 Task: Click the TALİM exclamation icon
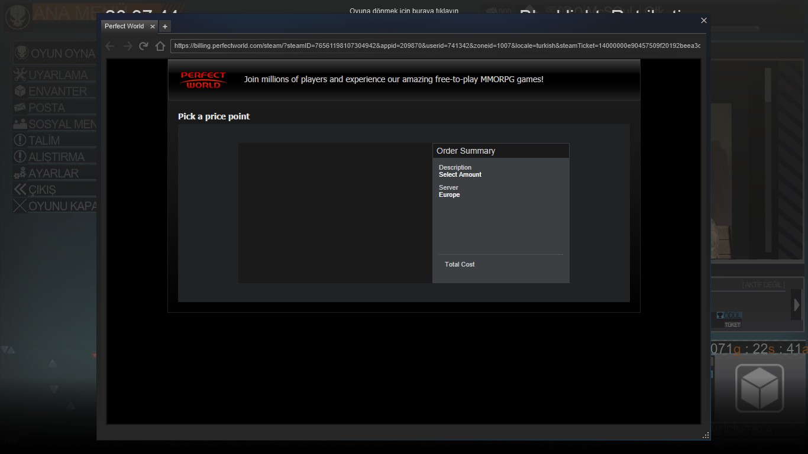[x=20, y=141]
